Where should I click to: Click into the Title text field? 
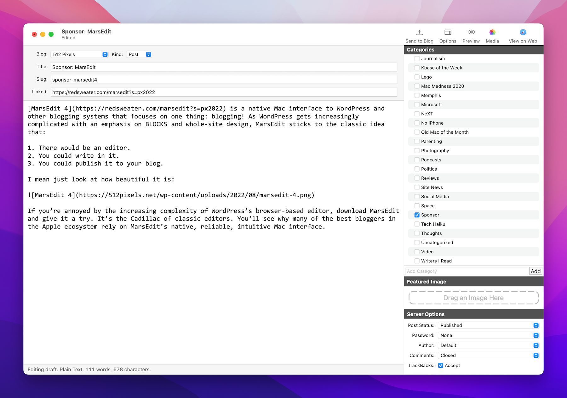[x=224, y=67]
